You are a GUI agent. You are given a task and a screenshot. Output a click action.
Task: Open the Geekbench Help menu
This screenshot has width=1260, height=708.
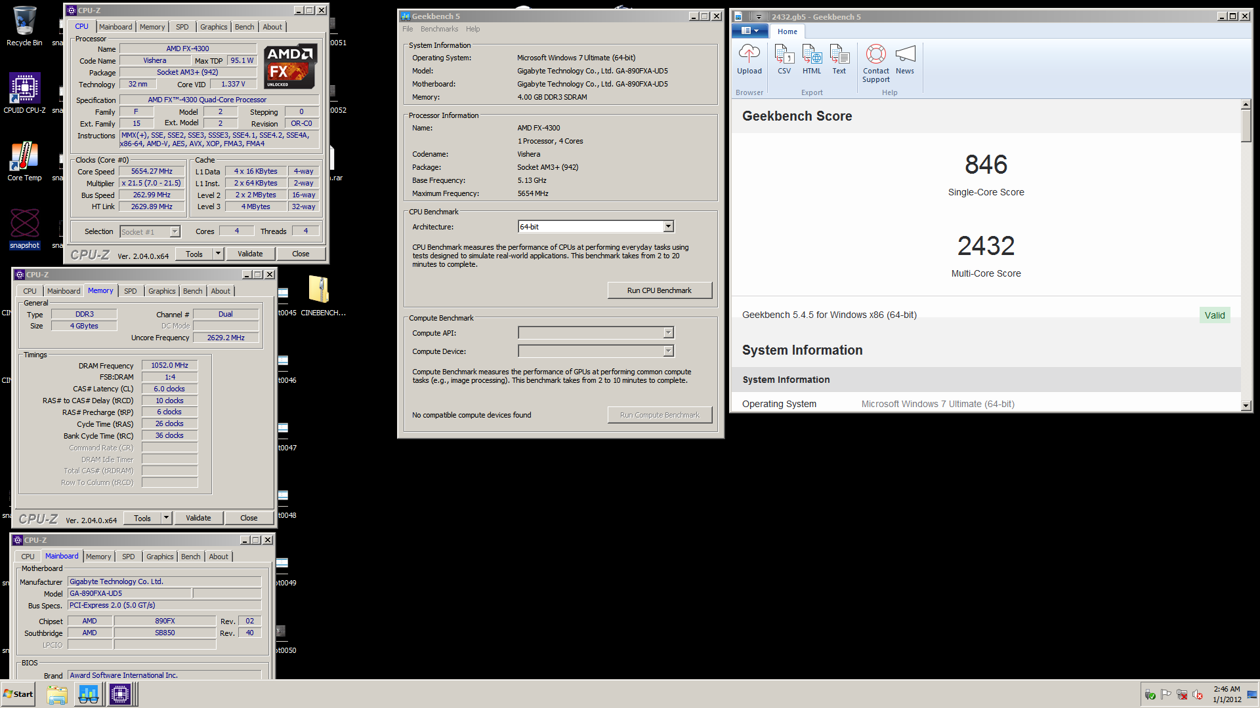click(x=472, y=29)
